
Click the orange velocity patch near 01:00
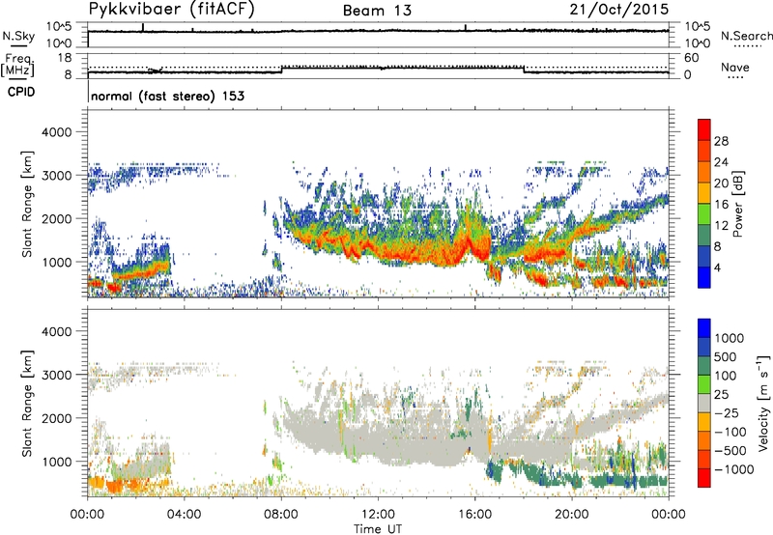(114, 487)
